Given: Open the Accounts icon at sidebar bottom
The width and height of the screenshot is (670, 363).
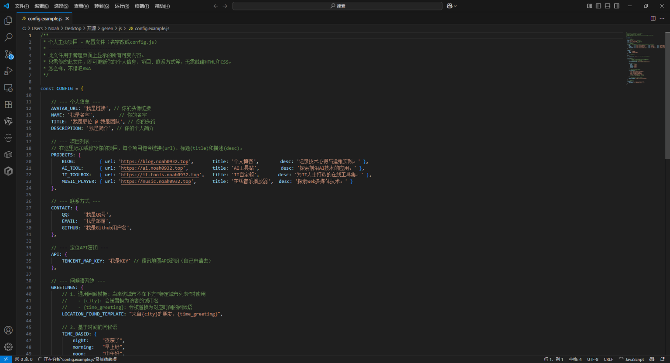Looking at the screenshot, I should click(8, 330).
